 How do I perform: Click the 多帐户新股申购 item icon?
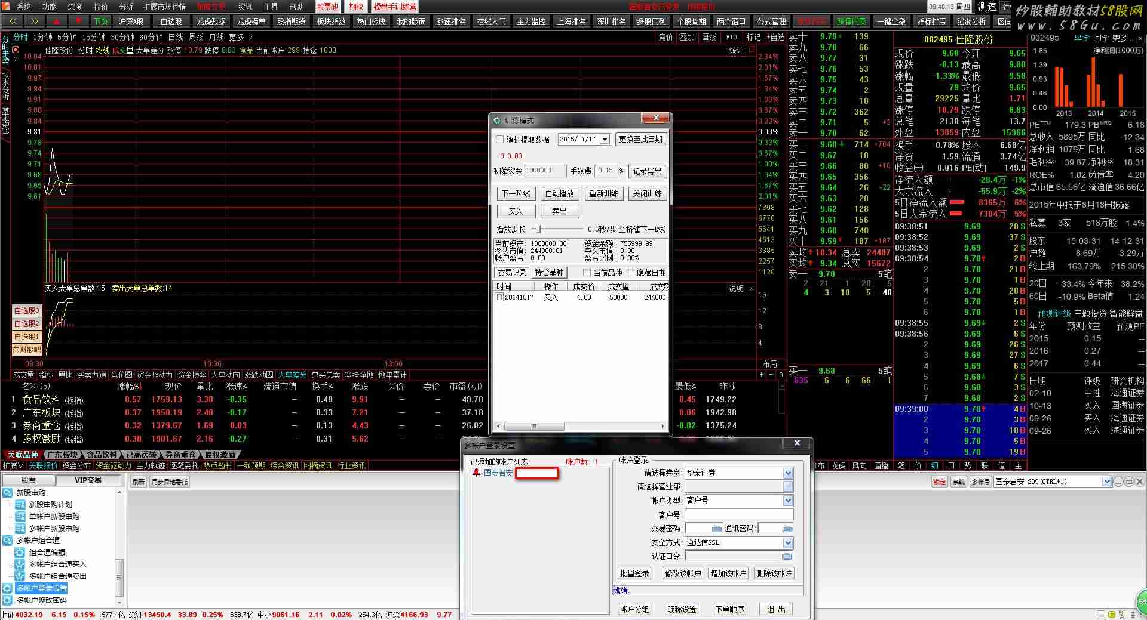20,529
